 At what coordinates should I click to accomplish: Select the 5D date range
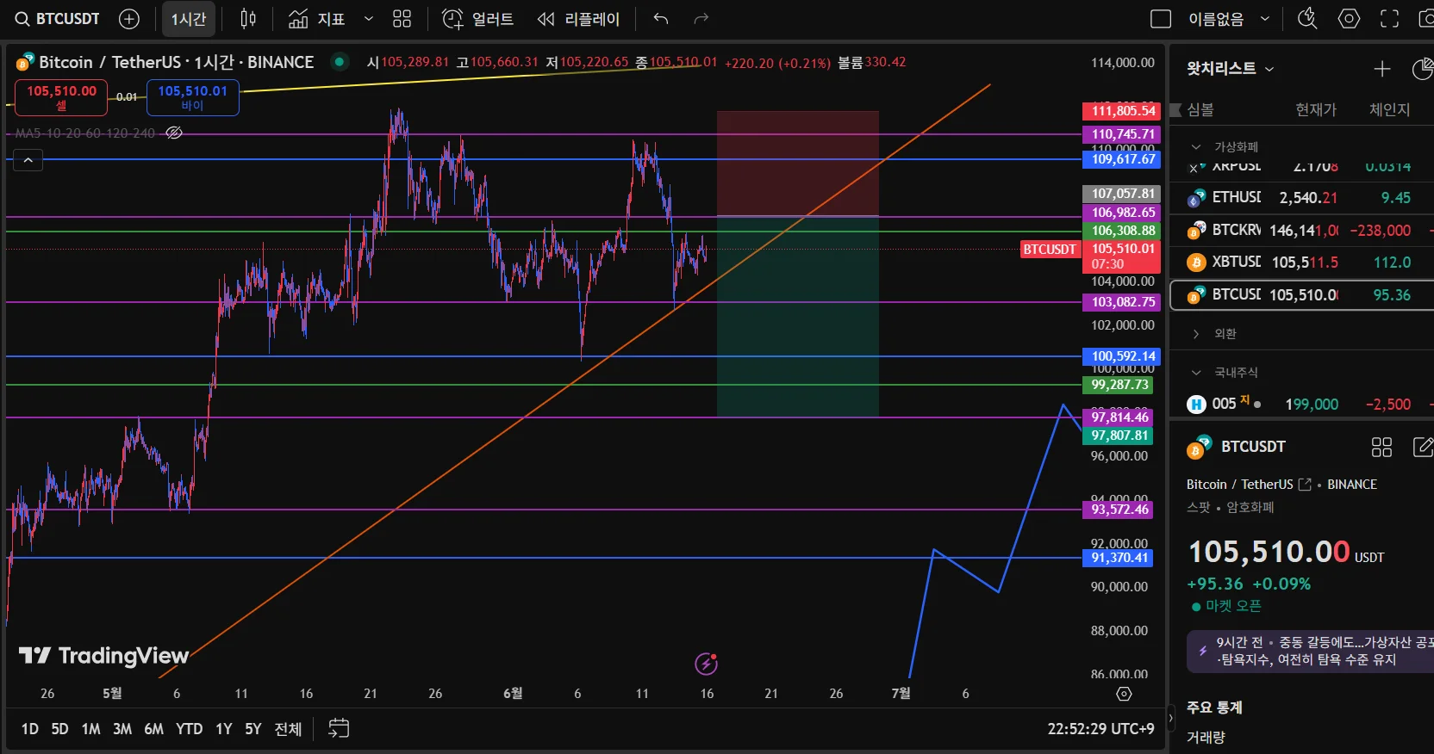point(59,729)
